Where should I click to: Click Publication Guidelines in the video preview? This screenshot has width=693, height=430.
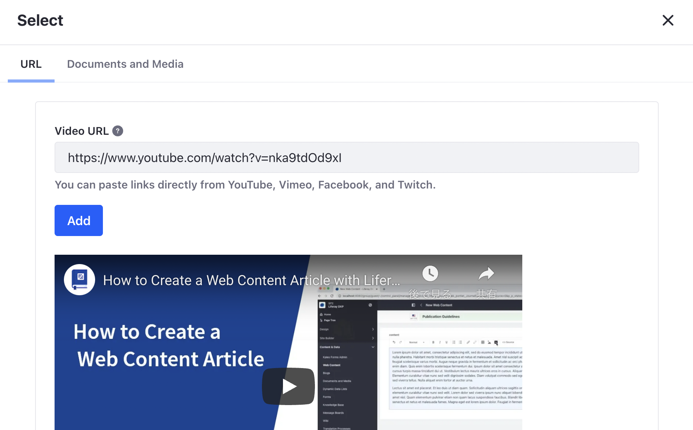coord(441,317)
